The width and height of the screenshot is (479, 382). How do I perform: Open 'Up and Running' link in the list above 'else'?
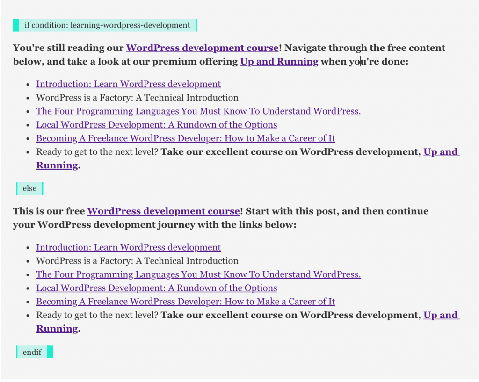pyautogui.click(x=441, y=152)
